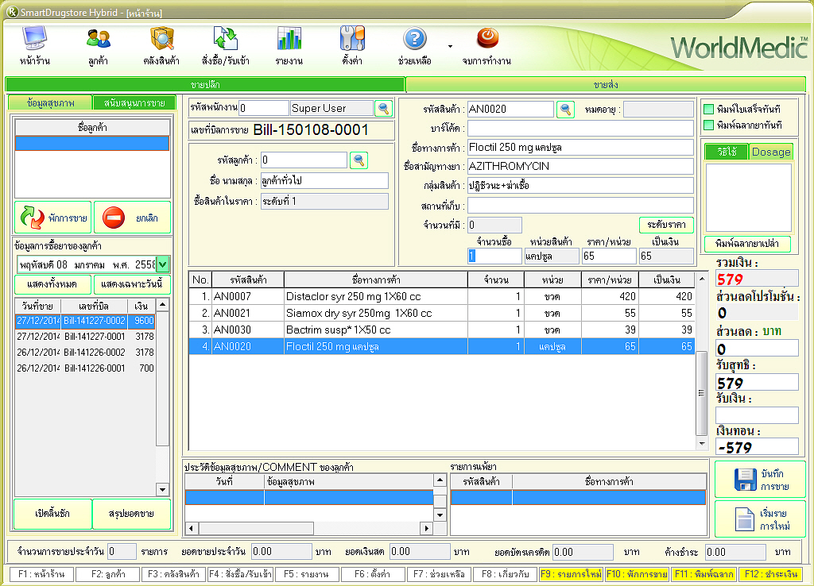
Task: Select bill Bill-141226-0002 in history list
Action: point(85,352)
